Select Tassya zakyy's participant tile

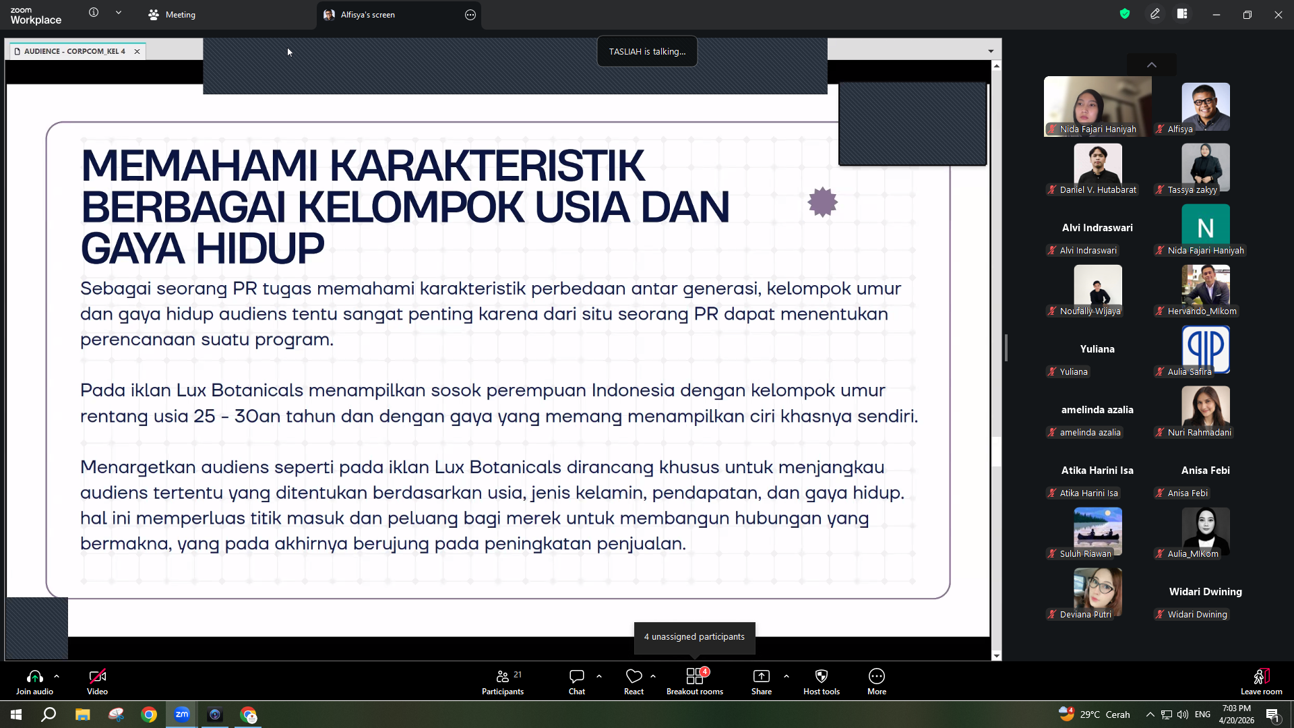[x=1206, y=167]
